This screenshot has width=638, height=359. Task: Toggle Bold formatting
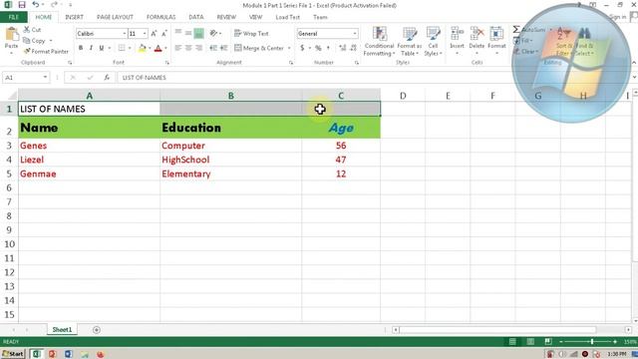tap(81, 48)
